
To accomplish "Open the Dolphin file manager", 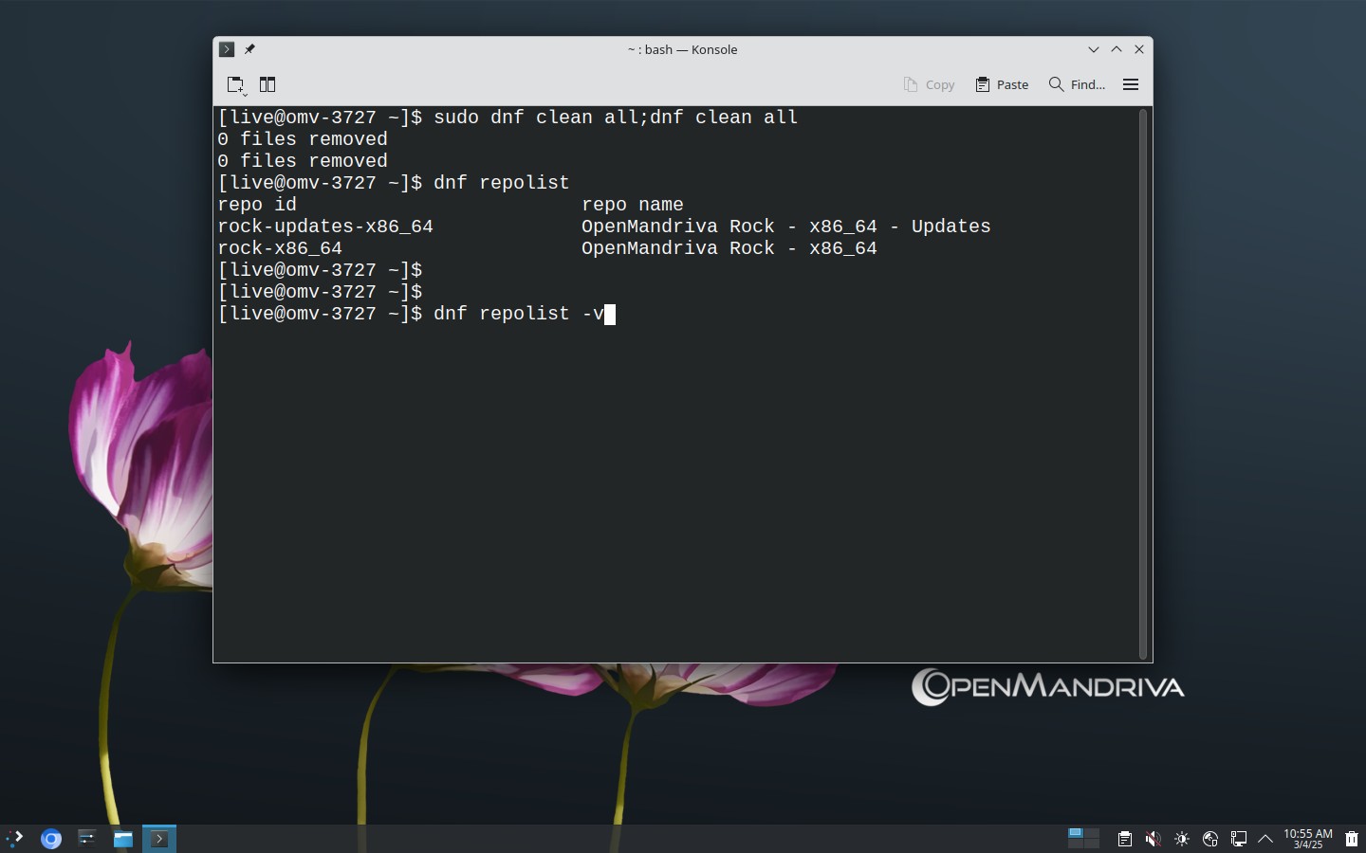I will (x=123, y=839).
